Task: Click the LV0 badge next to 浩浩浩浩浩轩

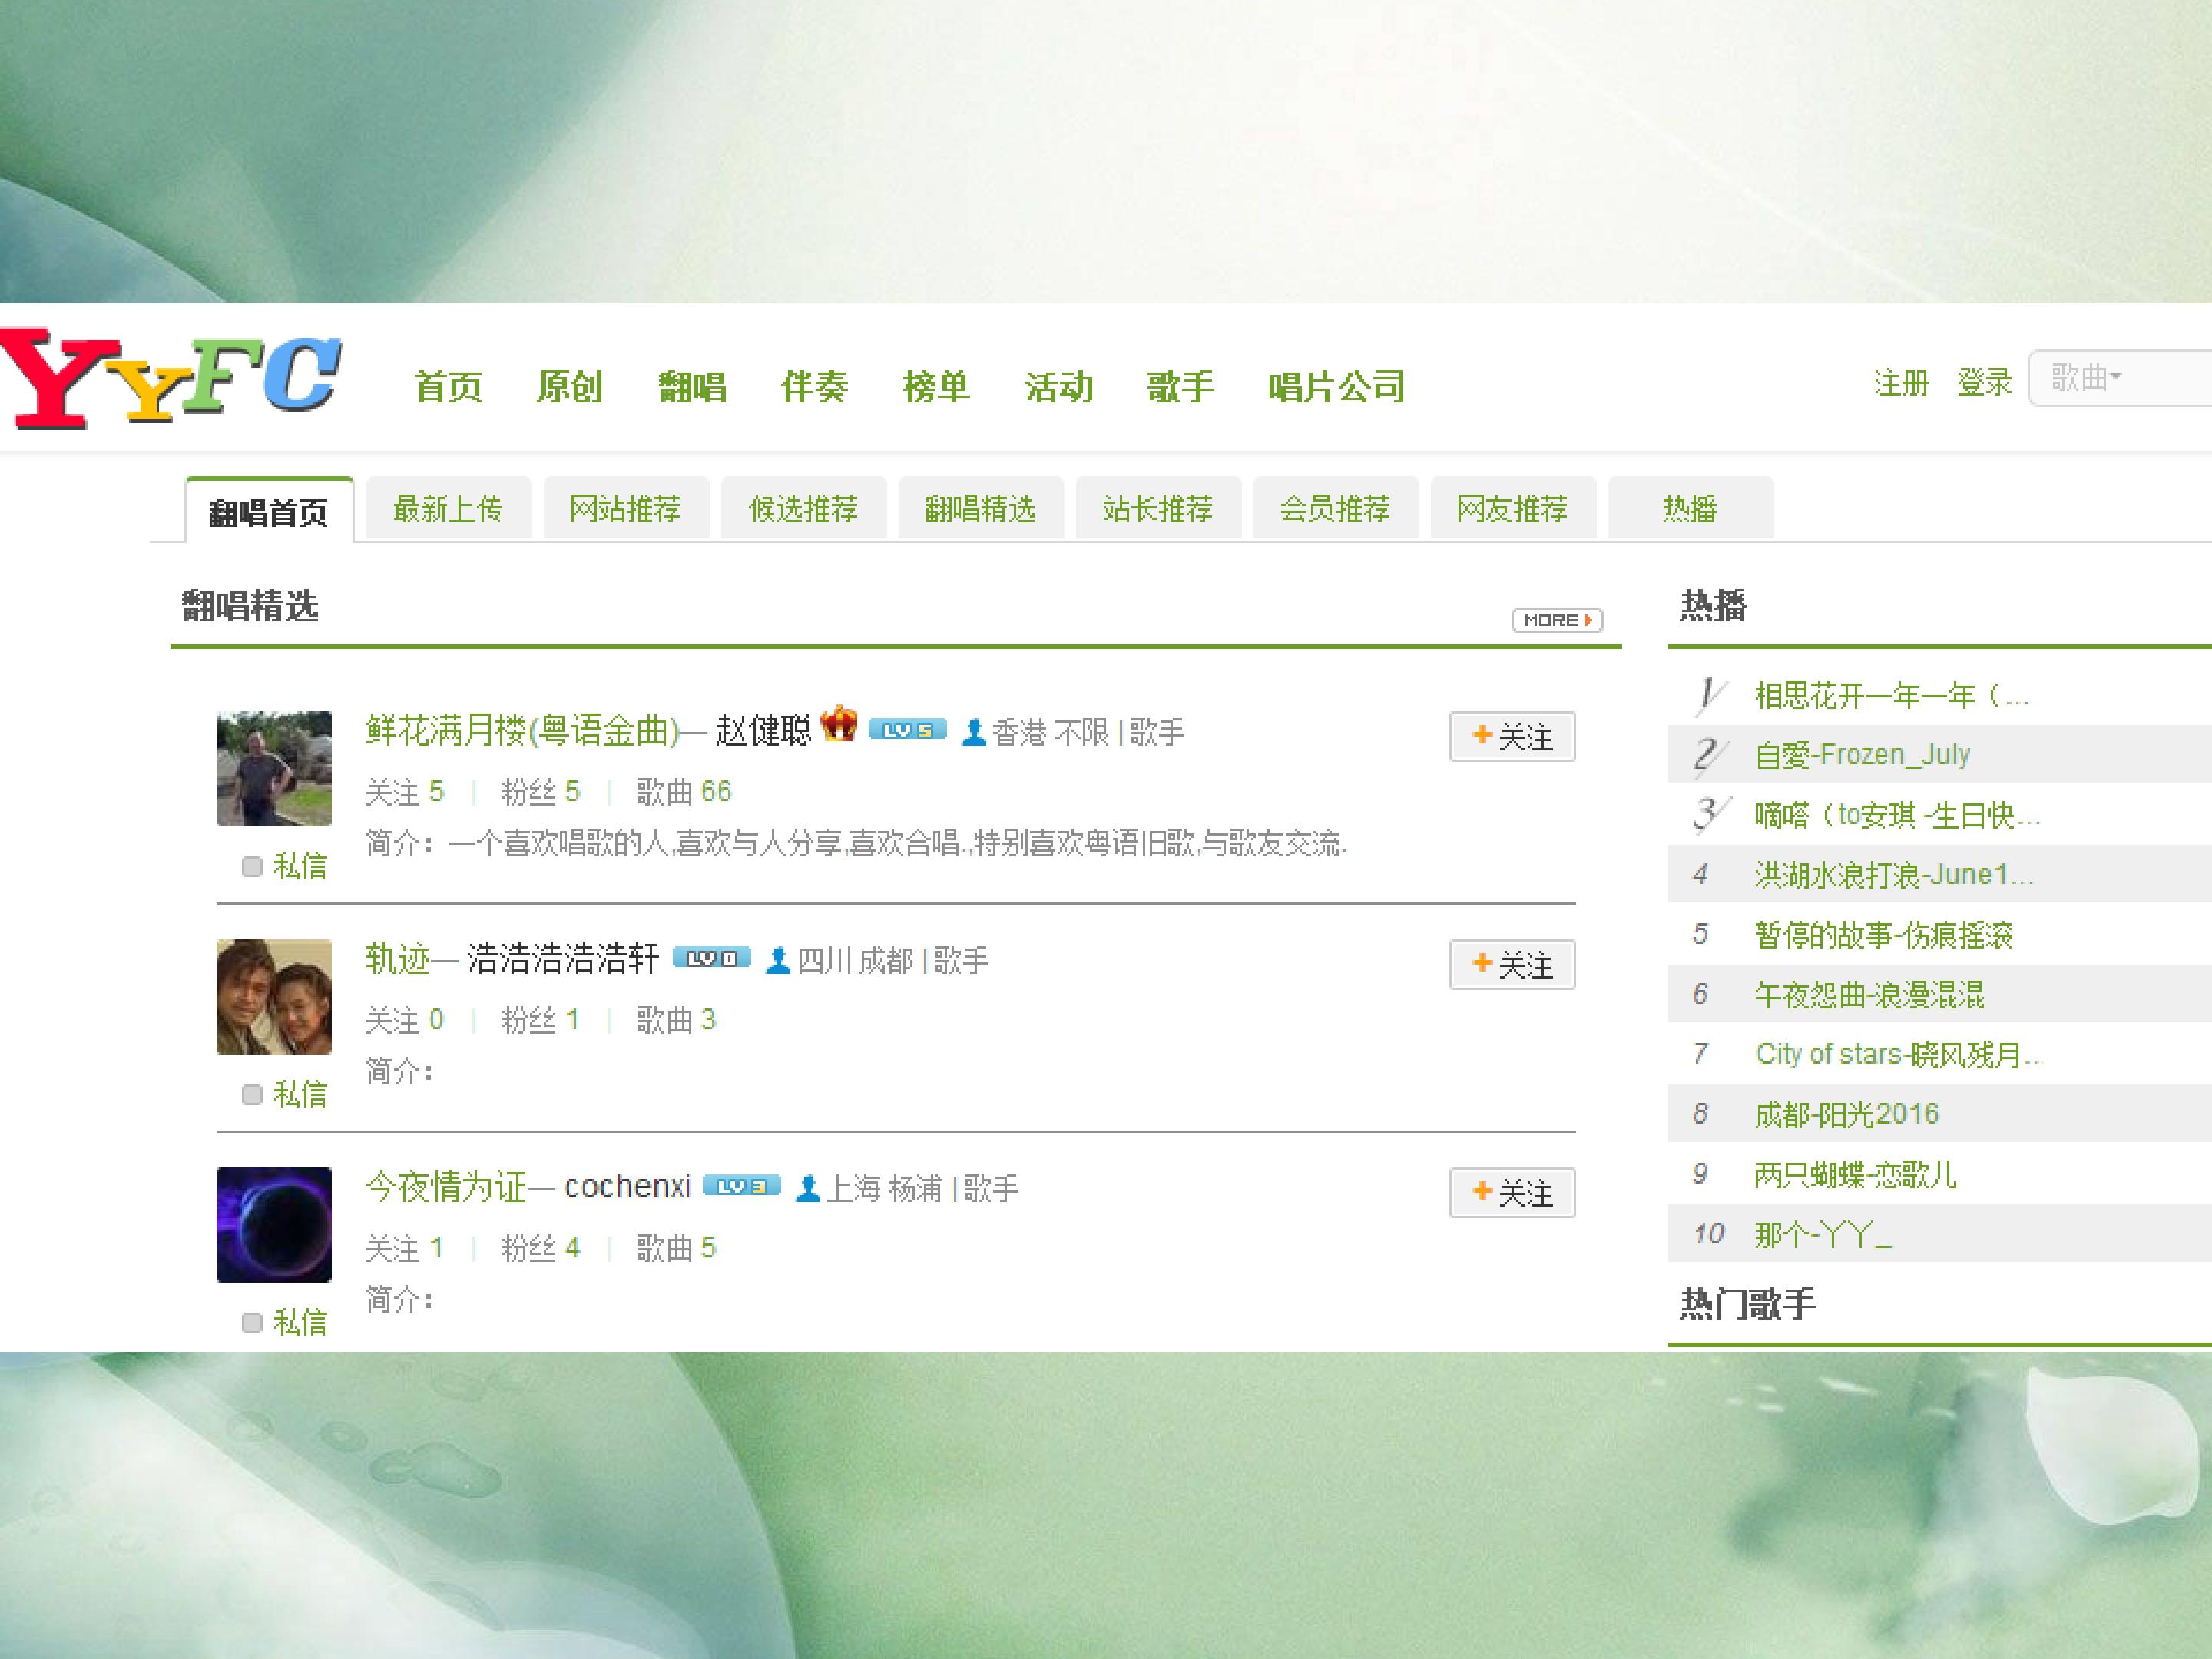Action: (x=711, y=958)
